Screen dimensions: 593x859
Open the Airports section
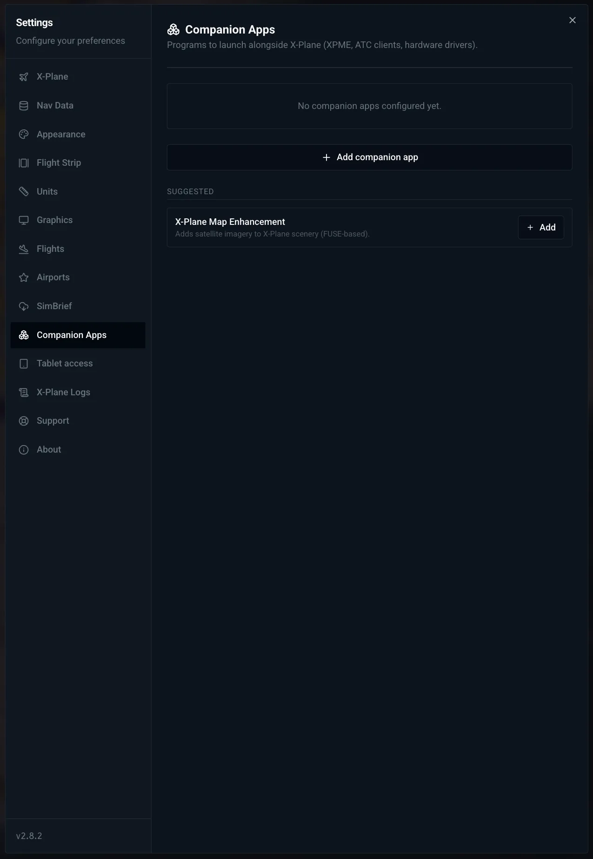[x=78, y=277]
